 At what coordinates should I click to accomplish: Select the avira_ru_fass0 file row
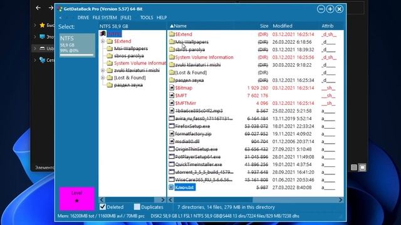click(256, 118)
